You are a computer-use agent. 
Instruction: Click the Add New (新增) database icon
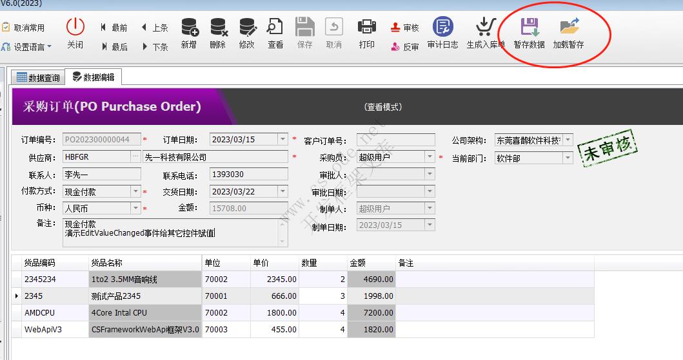coord(189,27)
